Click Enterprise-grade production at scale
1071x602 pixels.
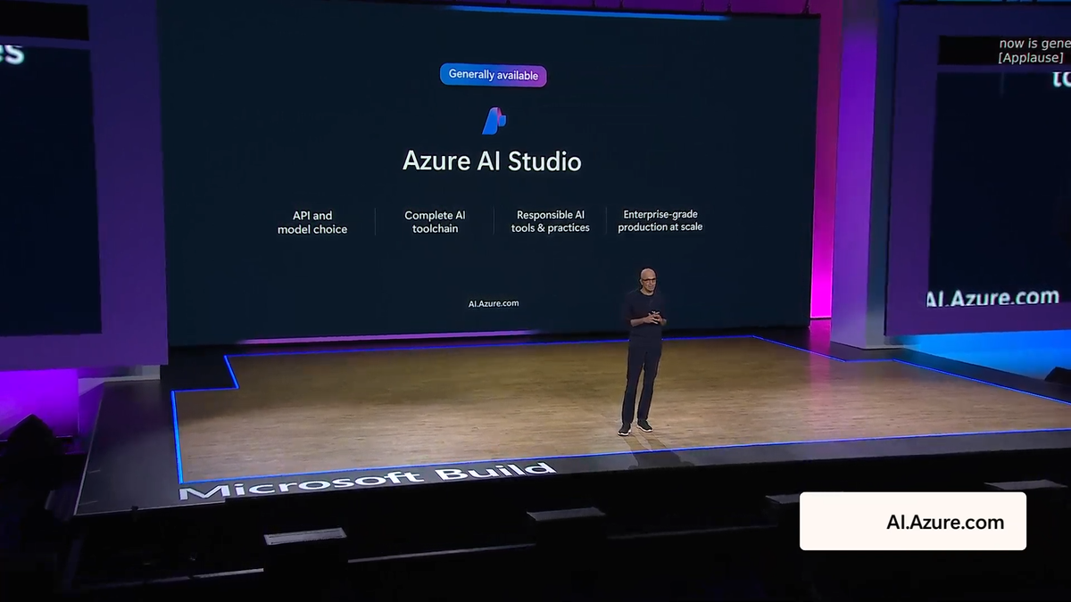click(660, 220)
